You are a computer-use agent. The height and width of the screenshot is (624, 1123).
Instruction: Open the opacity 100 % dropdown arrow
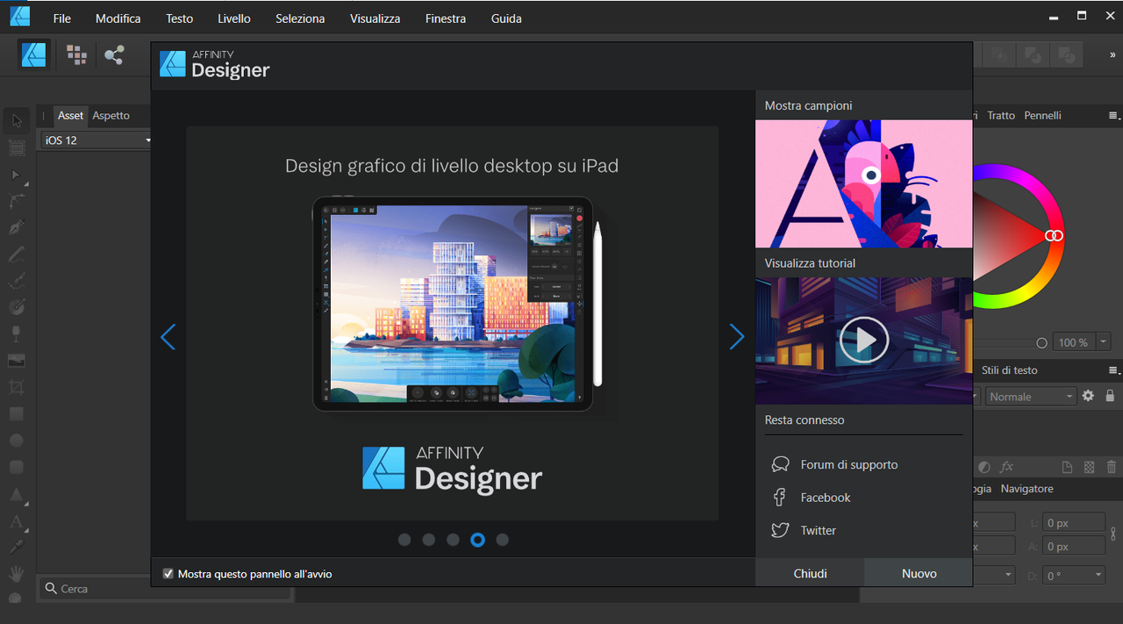coord(1103,342)
